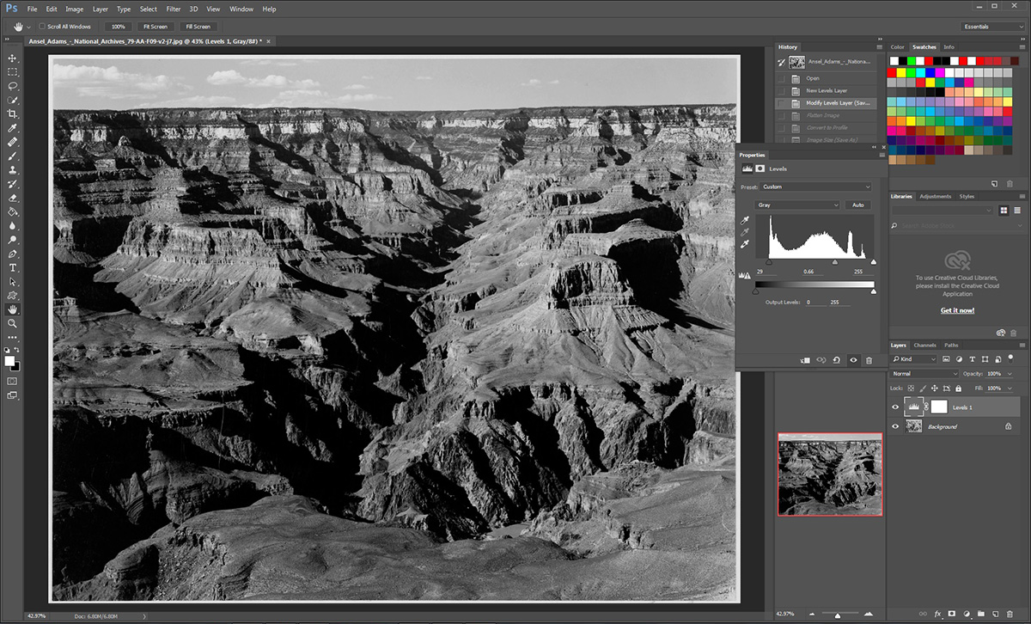
Task: Select the Quick Selection tool
Action: [x=13, y=101]
